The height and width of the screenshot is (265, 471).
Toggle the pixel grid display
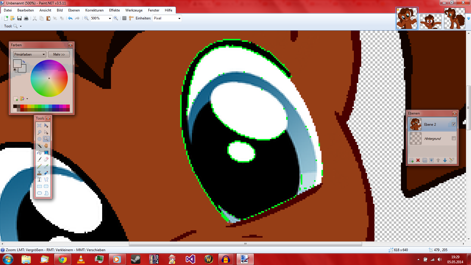[125, 18]
